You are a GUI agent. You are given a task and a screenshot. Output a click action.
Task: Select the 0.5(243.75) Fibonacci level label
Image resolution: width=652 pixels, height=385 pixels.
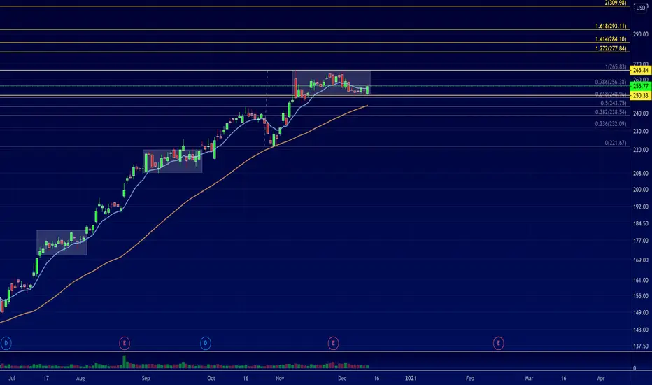click(x=614, y=103)
